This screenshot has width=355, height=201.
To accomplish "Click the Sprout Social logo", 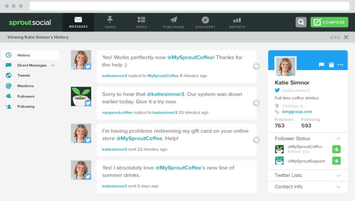I will 30,23.
